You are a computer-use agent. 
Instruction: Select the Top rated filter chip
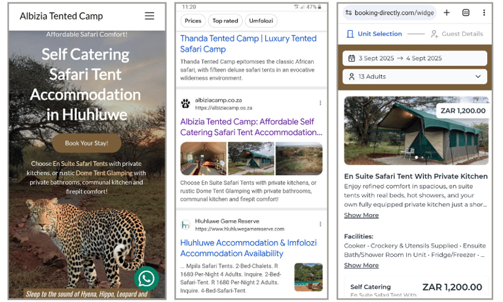click(225, 20)
